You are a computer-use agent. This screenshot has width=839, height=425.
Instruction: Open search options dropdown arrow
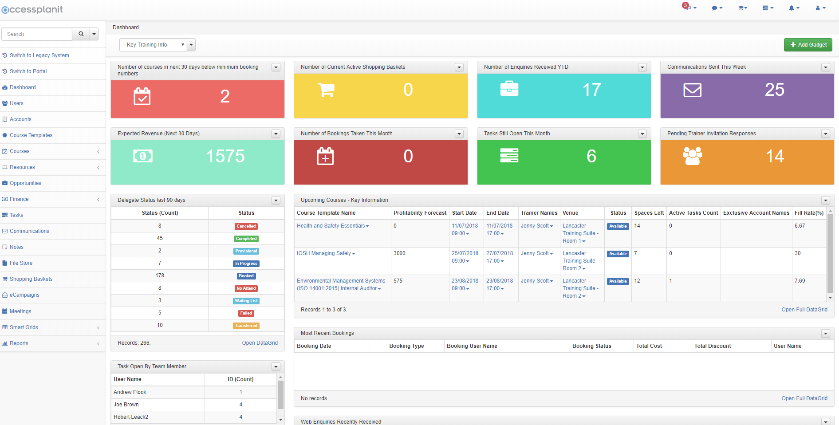click(94, 34)
